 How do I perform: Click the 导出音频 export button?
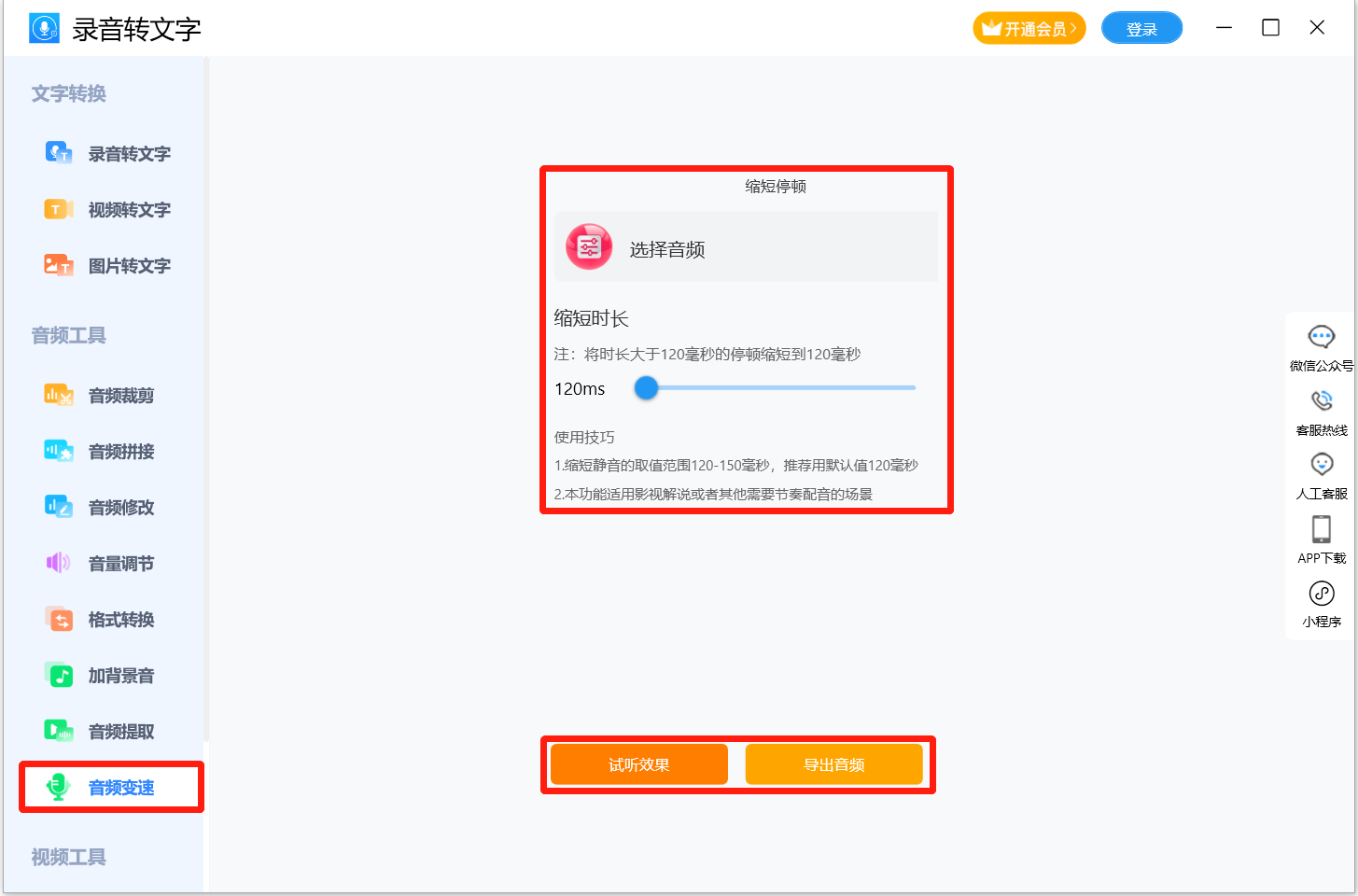pyautogui.click(x=834, y=764)
